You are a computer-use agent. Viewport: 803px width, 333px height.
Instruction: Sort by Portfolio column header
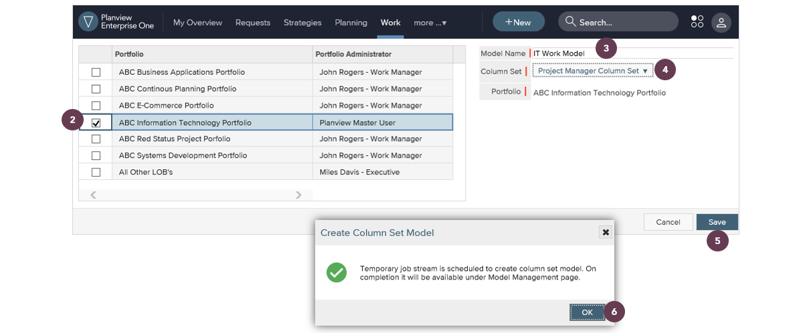coord(211,54)
